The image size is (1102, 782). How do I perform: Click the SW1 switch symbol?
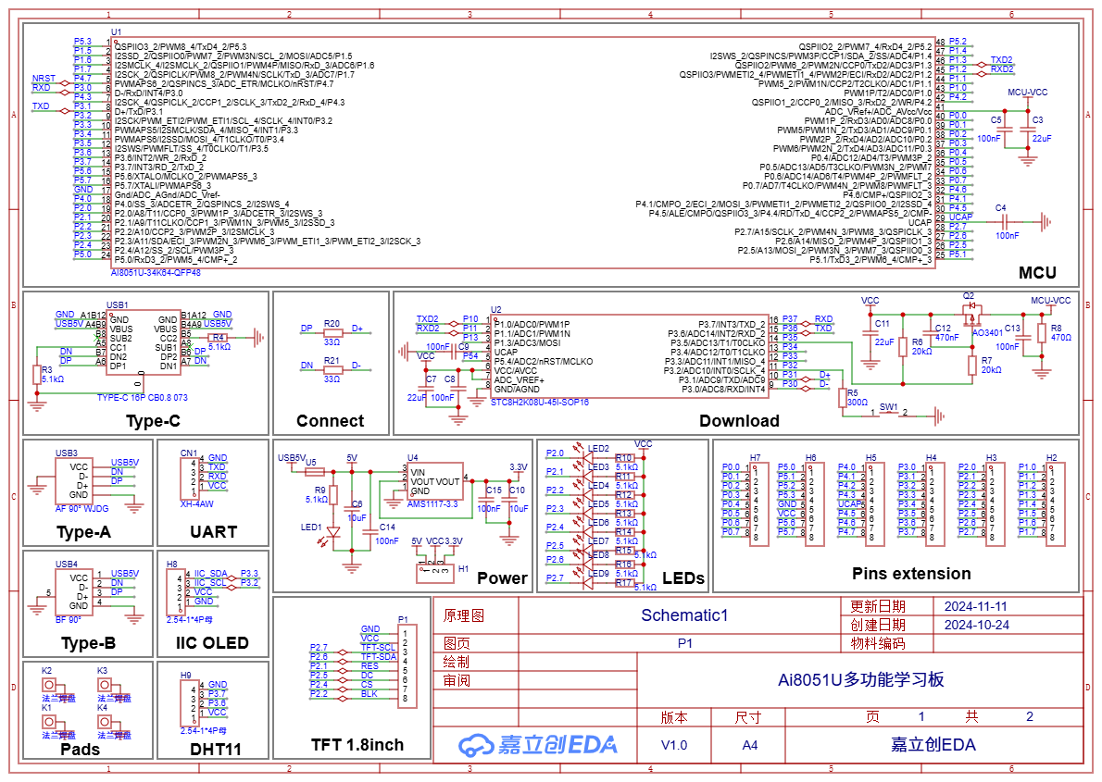pos(889,415)
